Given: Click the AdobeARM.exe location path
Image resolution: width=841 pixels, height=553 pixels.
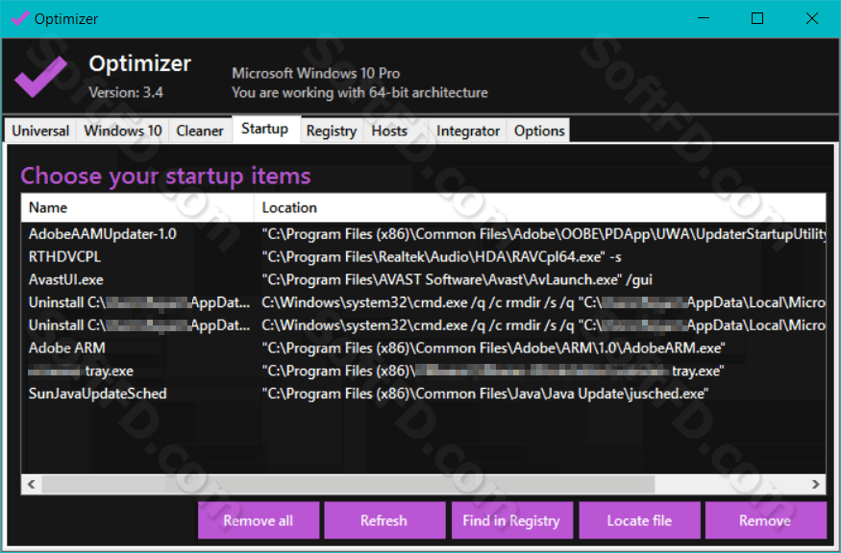Looking at the screenshot, I should coord(493,349).
